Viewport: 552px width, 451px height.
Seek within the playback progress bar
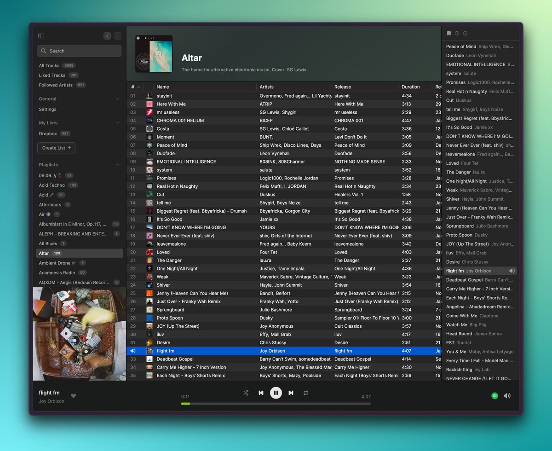(276, 404)
